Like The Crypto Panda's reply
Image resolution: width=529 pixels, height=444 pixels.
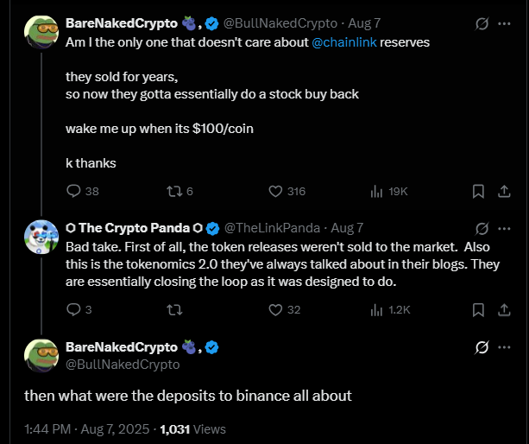tap(276, 309)
